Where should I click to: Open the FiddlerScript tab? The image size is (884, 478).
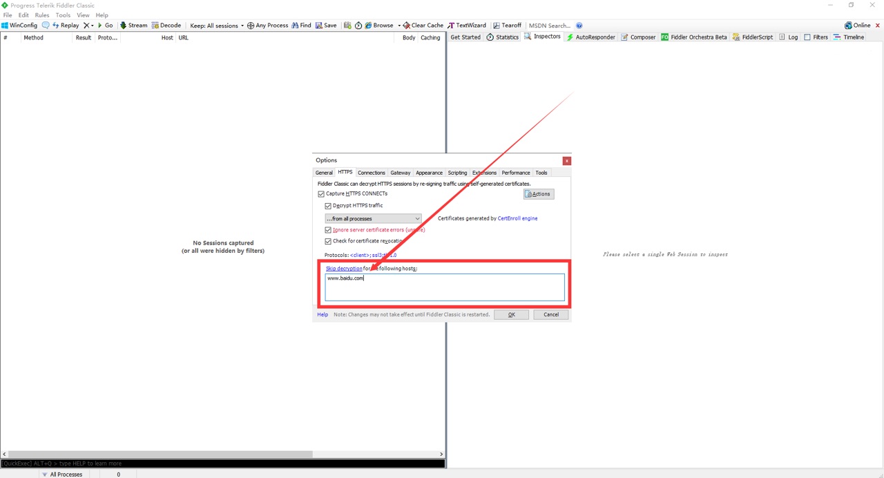click(753, 37)
